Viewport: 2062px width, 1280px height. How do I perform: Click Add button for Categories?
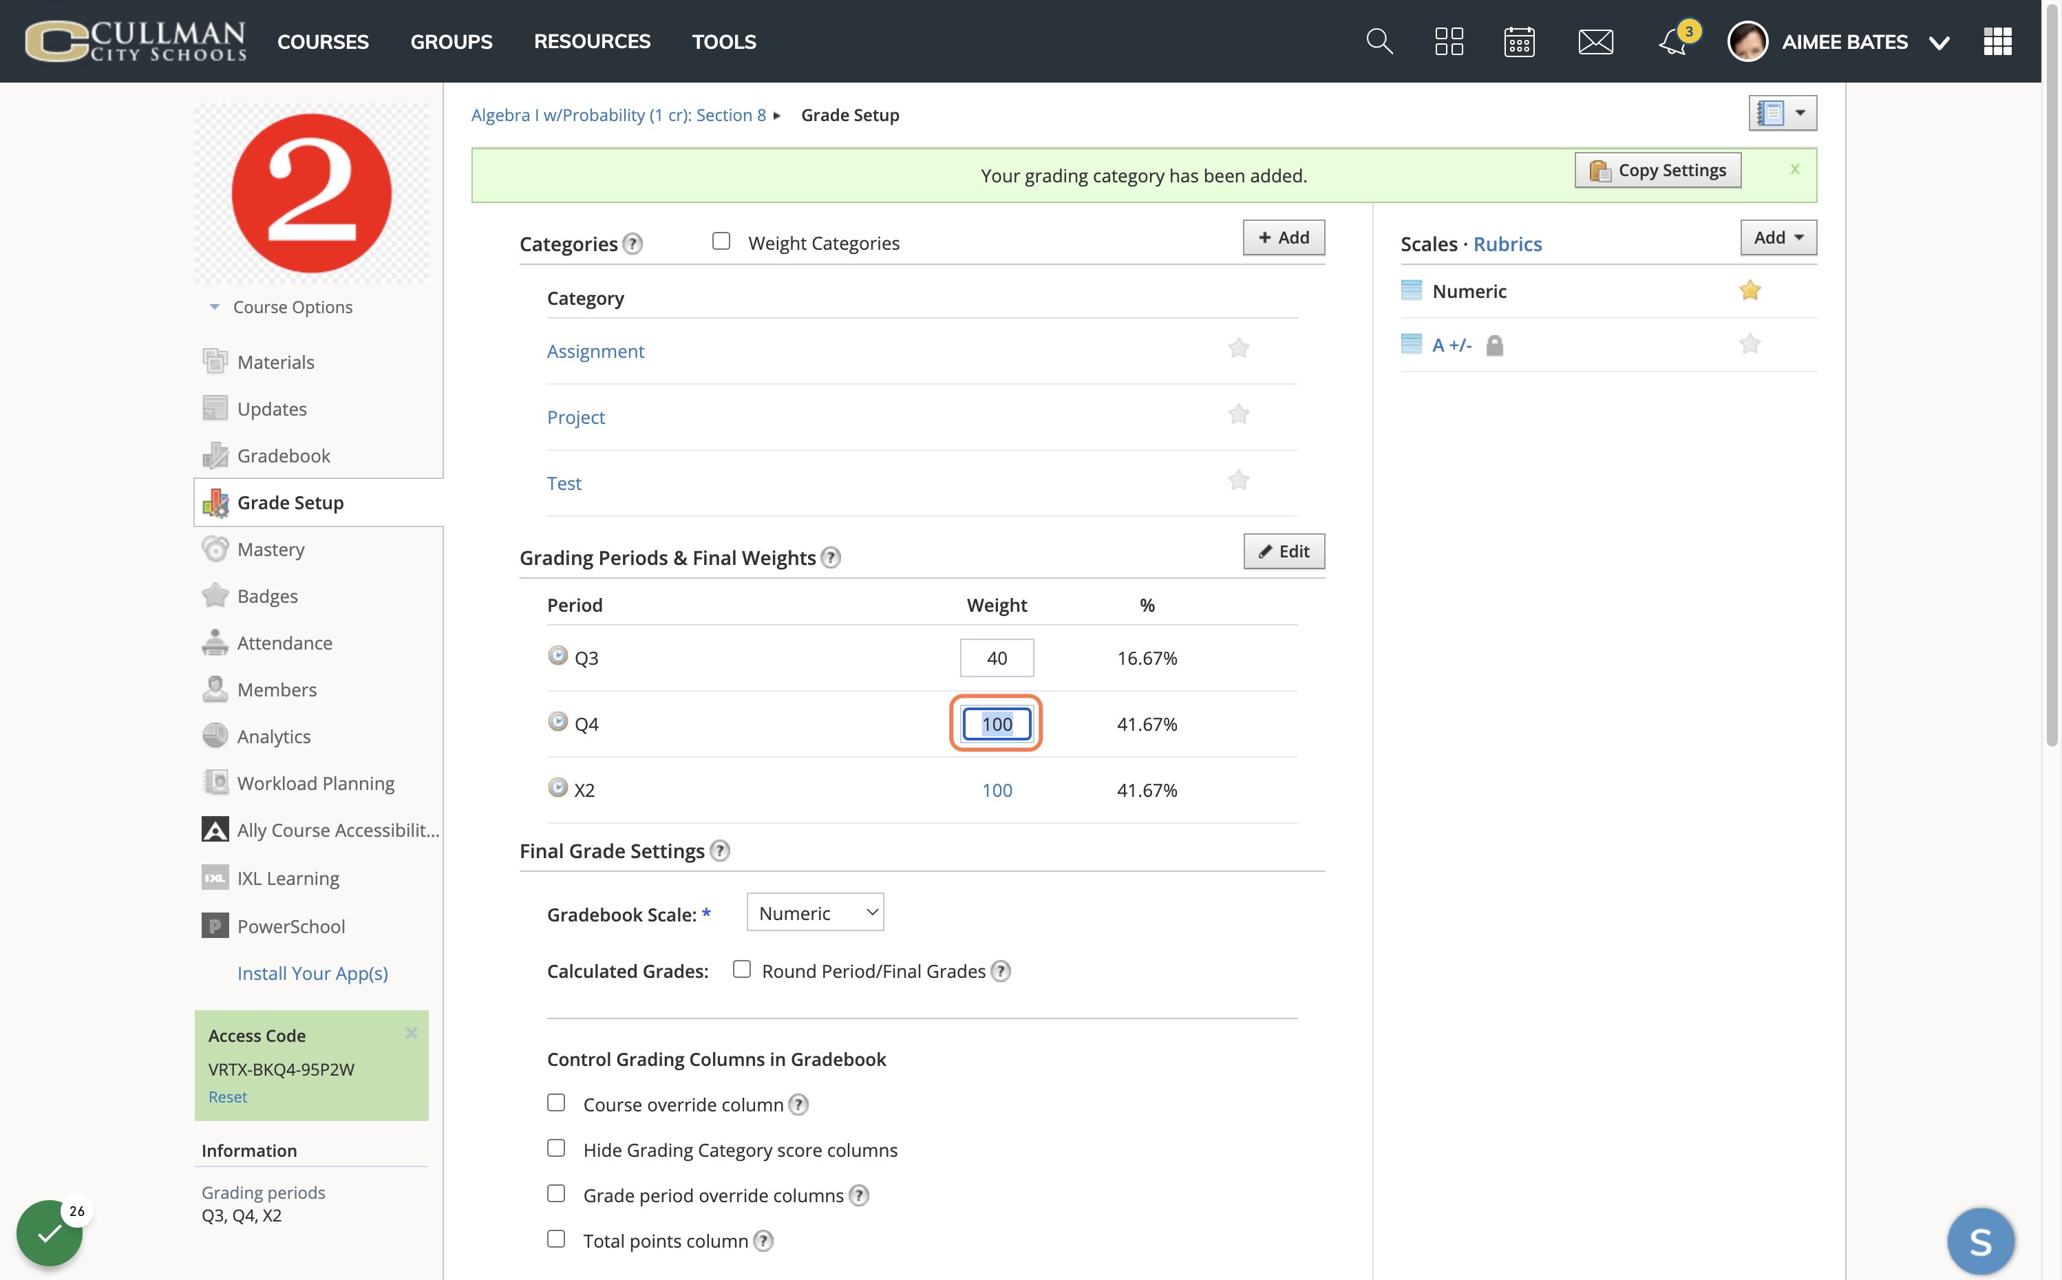(1284, 238)
